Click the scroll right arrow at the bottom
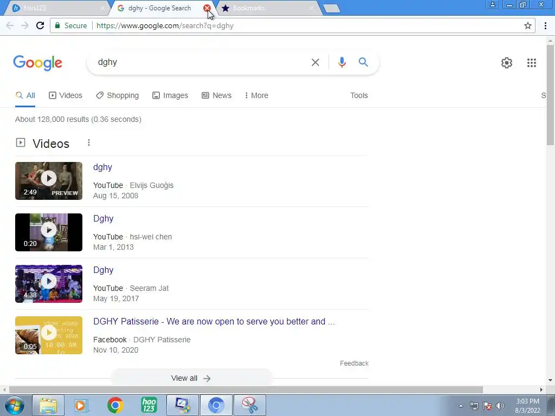 [541, 389]
